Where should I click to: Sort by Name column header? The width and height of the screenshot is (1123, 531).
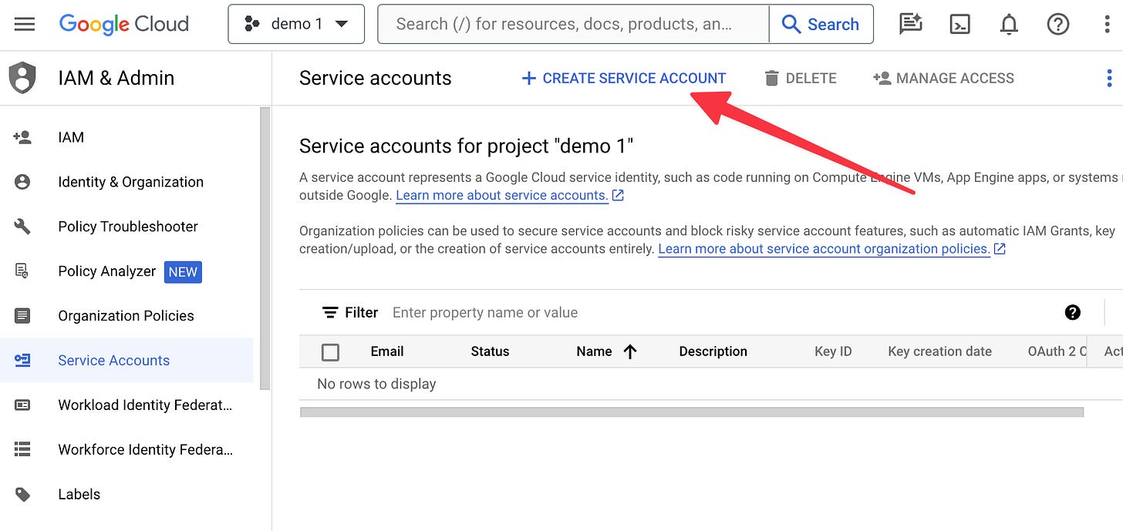594,351
